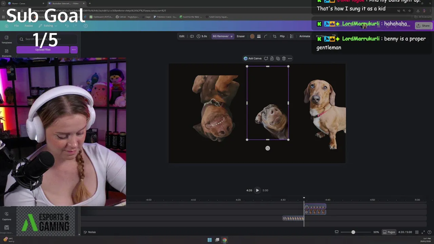Click the Share button
434x244 pixels.
pyautogui.click(x=423, y=26)
